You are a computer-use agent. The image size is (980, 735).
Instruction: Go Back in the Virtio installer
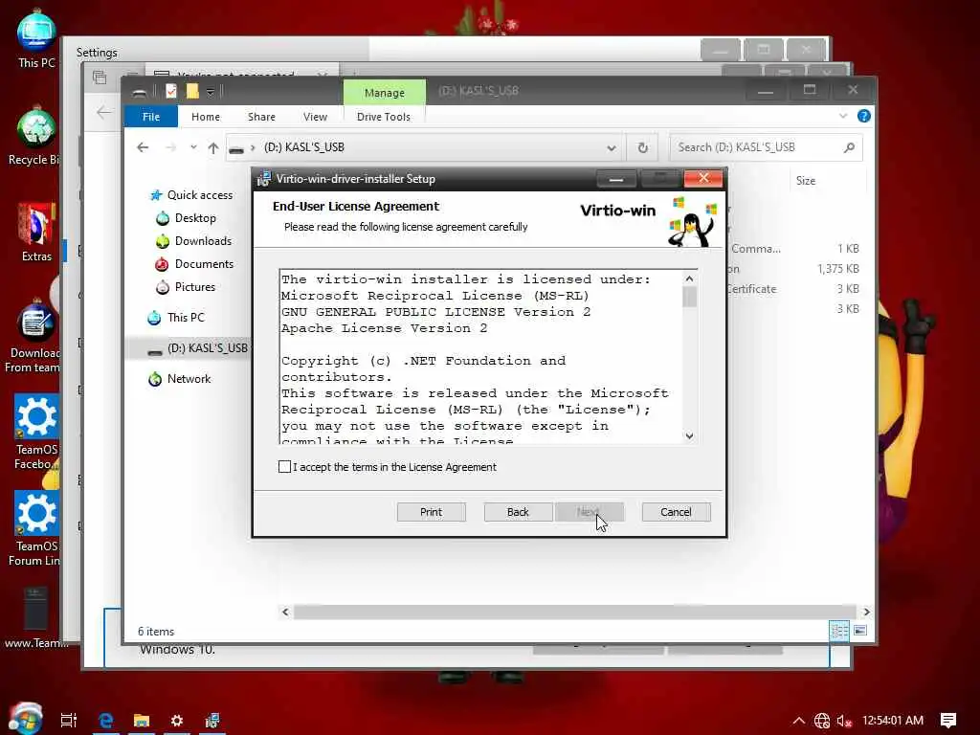click(518, 512)
